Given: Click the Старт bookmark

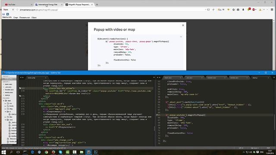Looking at the screenshot, I should click(x=16, y=17).
